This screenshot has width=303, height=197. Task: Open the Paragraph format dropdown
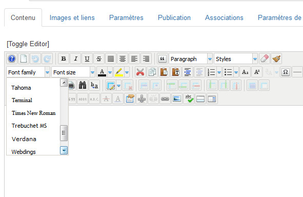[x=191, y=59]
